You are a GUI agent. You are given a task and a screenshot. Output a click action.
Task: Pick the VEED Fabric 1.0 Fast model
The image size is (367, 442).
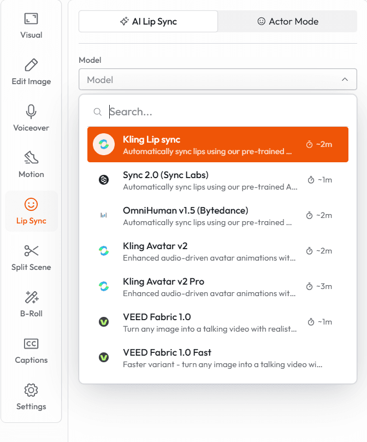coord(218,357)
